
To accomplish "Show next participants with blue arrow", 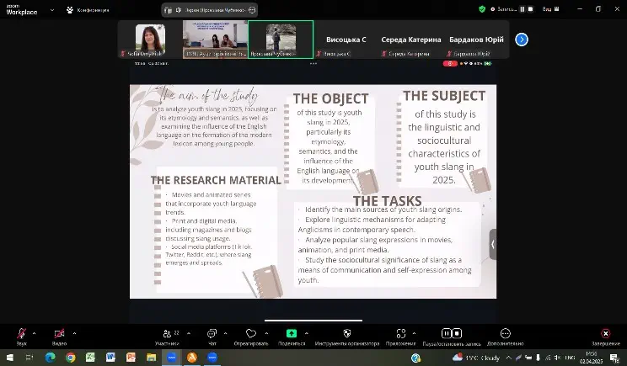I will pos(522,40).
